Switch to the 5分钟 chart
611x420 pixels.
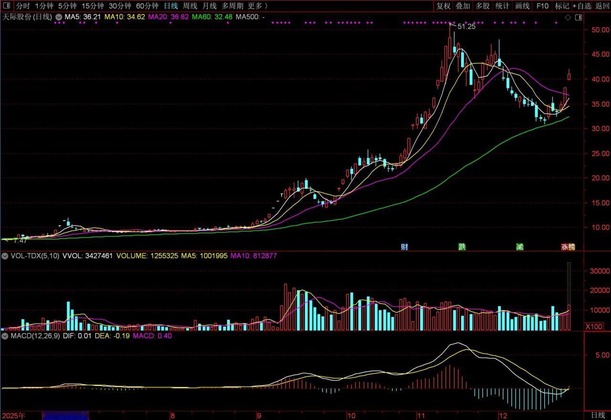coord(67,6)
